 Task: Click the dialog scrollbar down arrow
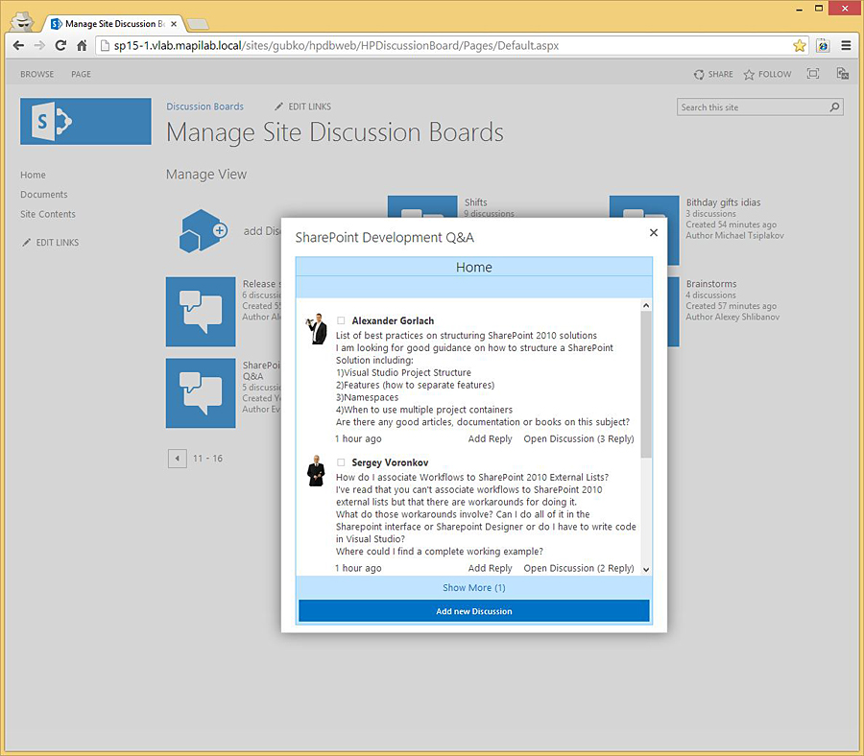(x=646, y=570)
